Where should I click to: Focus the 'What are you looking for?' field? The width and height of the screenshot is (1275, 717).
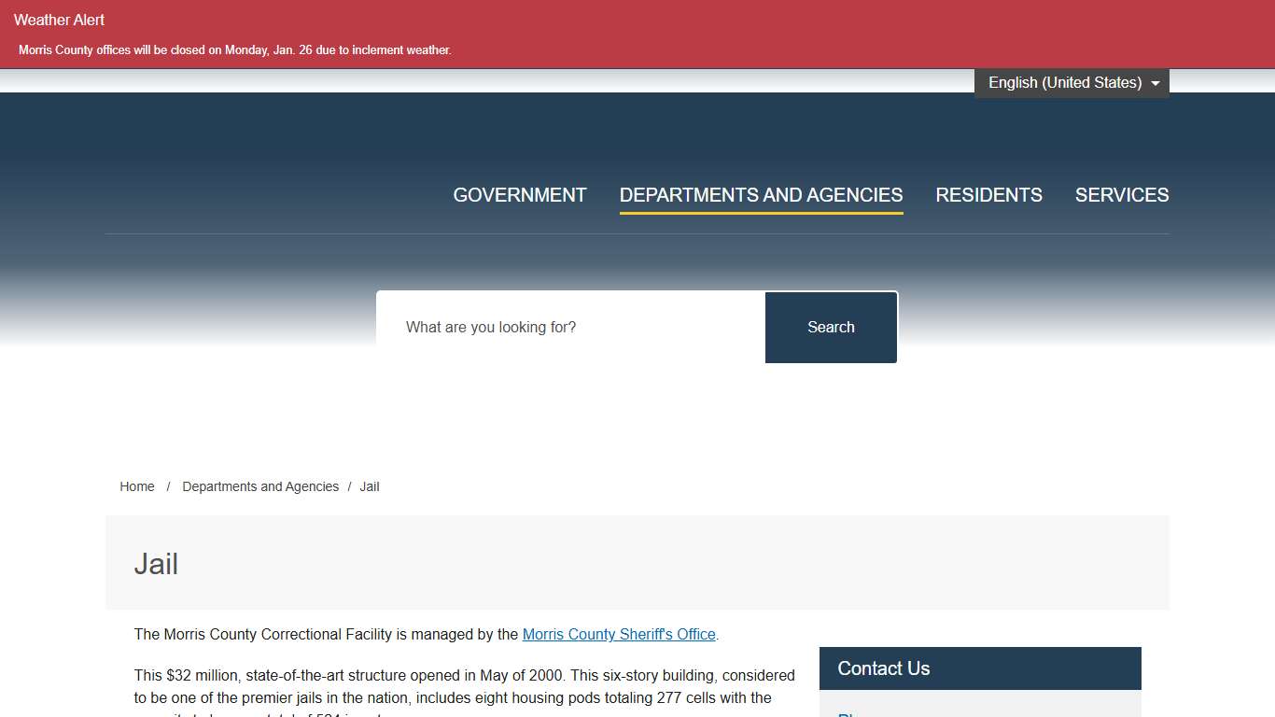point(570,328)
